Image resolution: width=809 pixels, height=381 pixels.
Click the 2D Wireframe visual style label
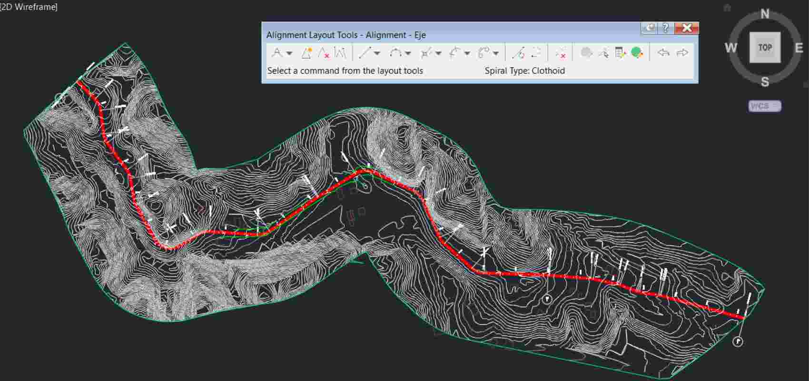point(29,7)
